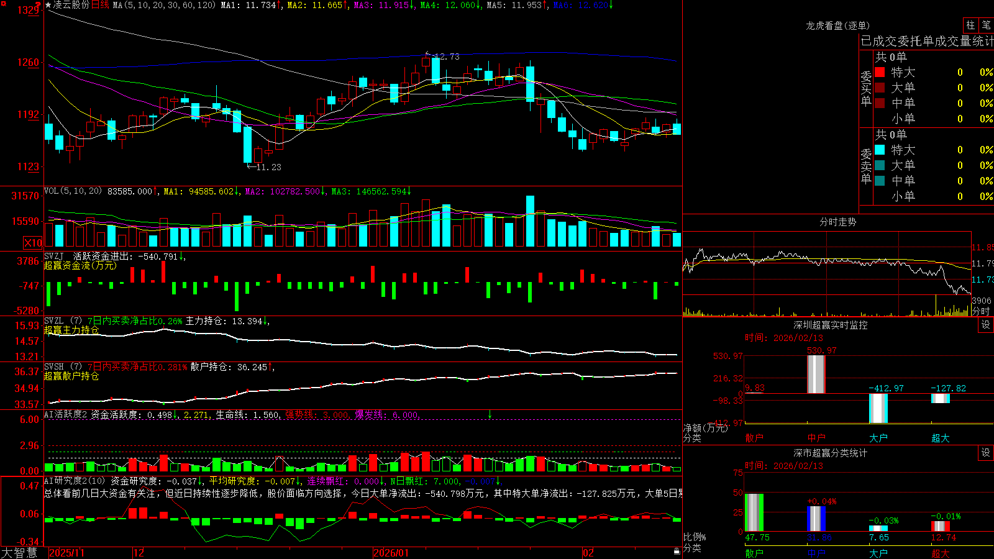This screenshot has height=559, width=994.
Task: Click the 分时走势 panel title
Action: coord(837,222)
